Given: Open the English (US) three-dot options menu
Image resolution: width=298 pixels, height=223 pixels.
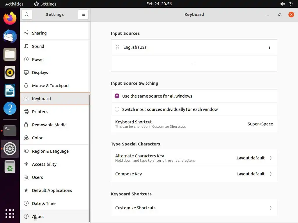Looking at the screenshot, I should click(x=269, y=47).
